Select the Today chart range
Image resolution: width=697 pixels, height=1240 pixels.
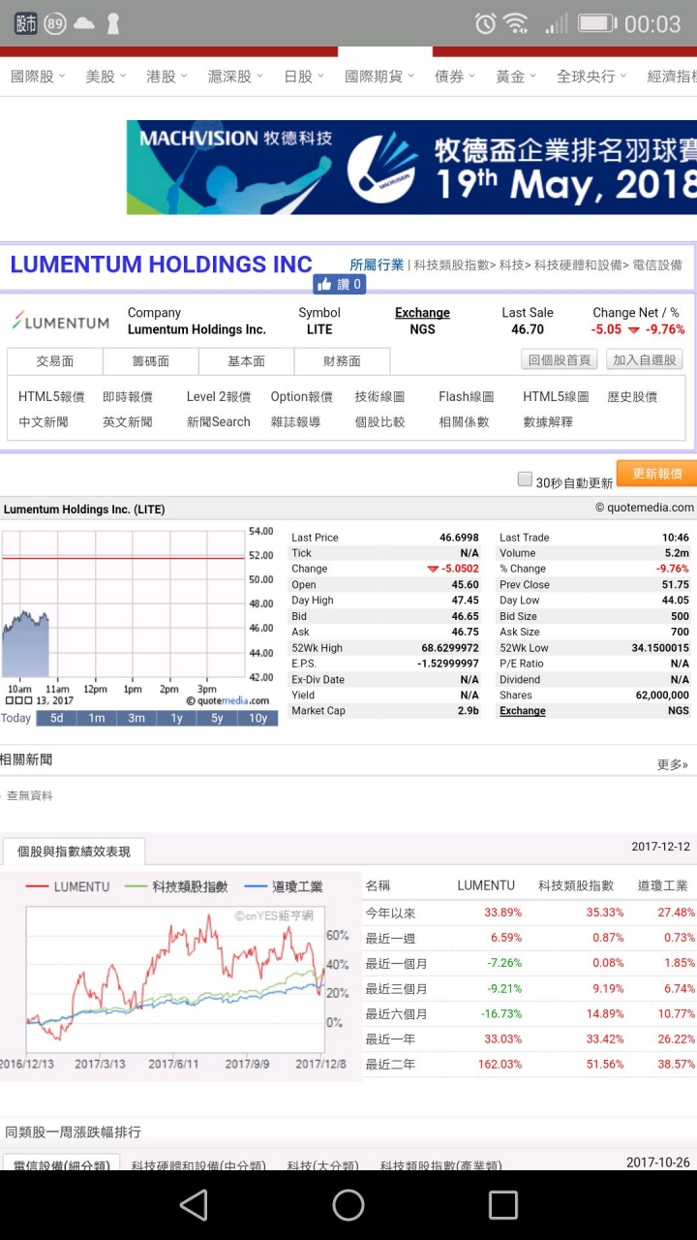tap(16, 718)
